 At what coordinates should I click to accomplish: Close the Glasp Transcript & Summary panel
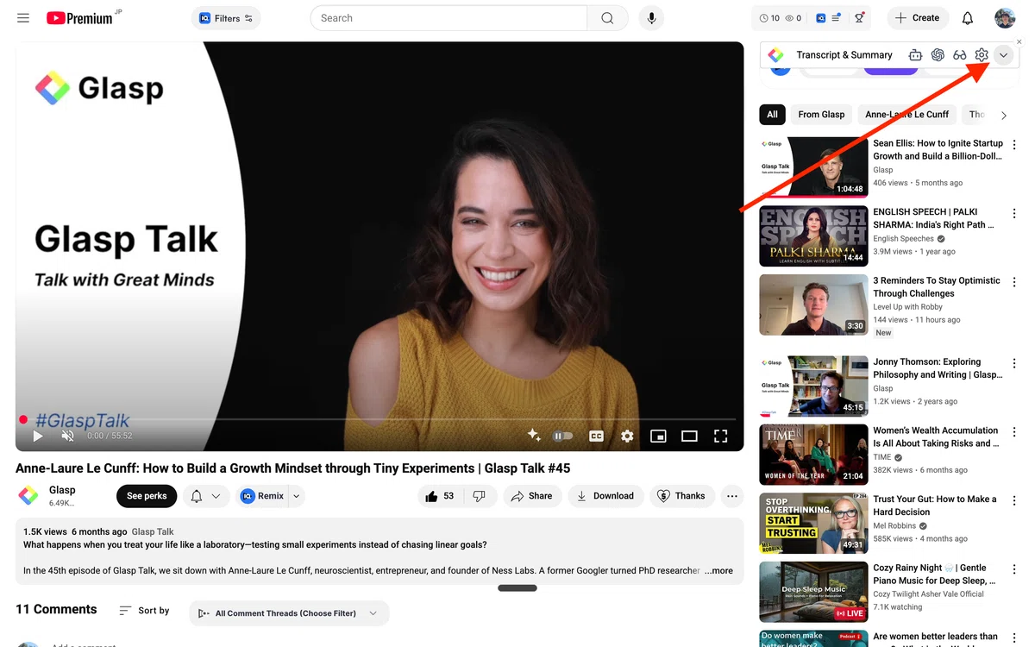pos(1019,41)
